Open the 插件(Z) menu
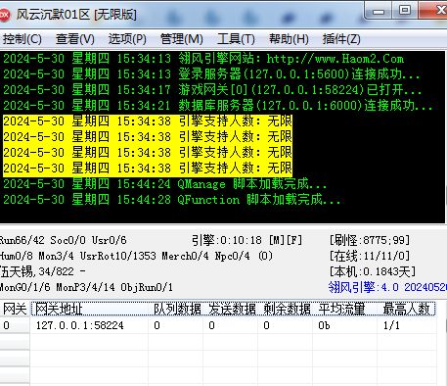This screenshot has height=386, width=447. pyautogui.click(x=341, y=39)
